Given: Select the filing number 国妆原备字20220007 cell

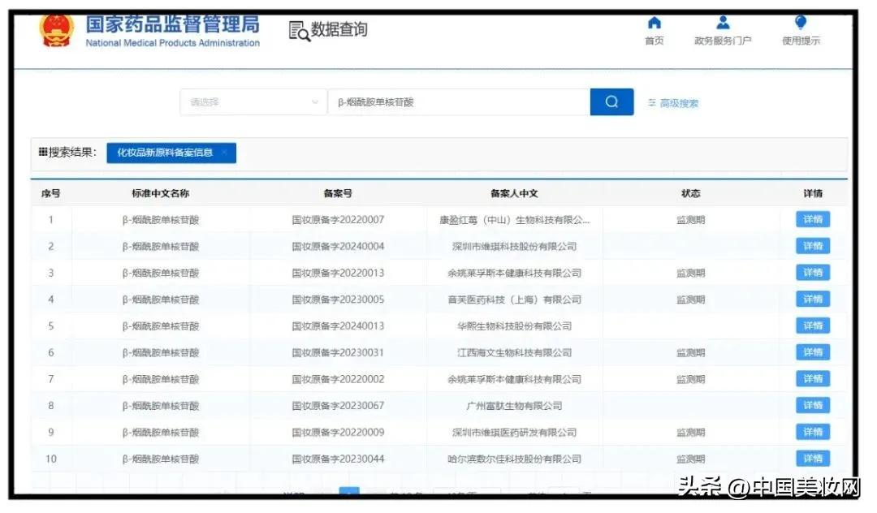Looking at the screenshot, I should (338, 220).
